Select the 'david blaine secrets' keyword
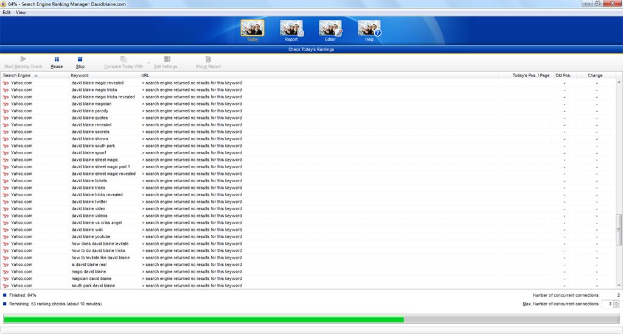The width and height of the screenshot is (623, 334). (x=90, y=132)
